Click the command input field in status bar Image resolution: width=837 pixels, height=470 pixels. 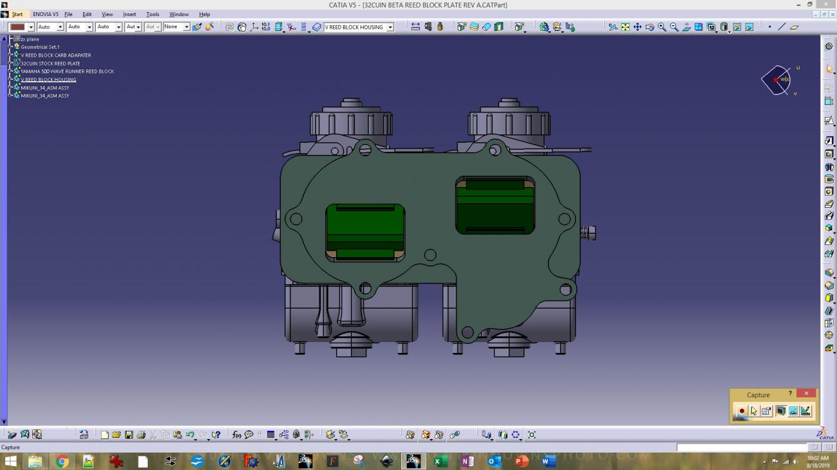[742, 447]
